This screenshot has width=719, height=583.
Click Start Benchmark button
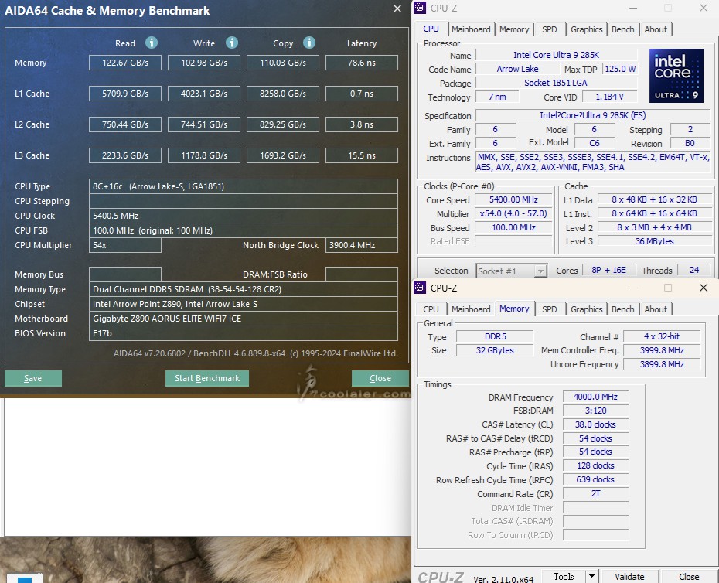(207, 378)
